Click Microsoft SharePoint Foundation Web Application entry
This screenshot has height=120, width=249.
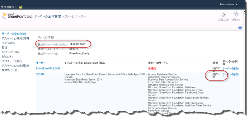pyautogui.click(x=175, y=103)
